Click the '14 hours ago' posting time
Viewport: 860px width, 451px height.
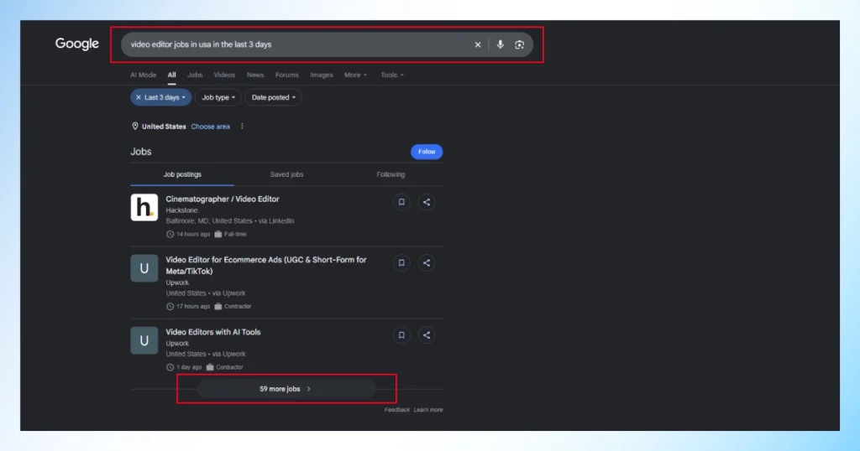pyautogui.click(x=192, y=234)
